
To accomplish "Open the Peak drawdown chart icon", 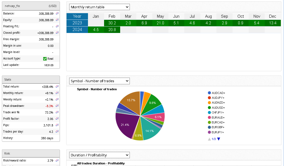I will (x=57, y=106).
